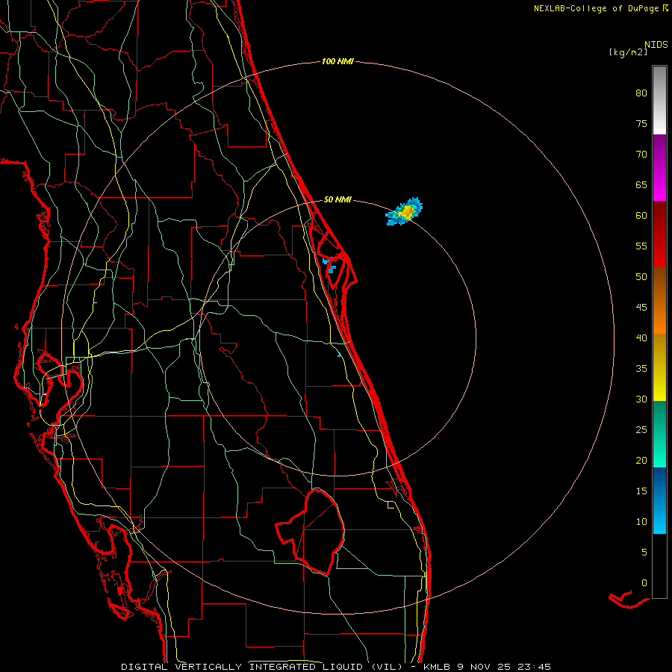This screenshot has height=672, width=672.
Task: Click the scale value 35
Action: pos(641,369)
